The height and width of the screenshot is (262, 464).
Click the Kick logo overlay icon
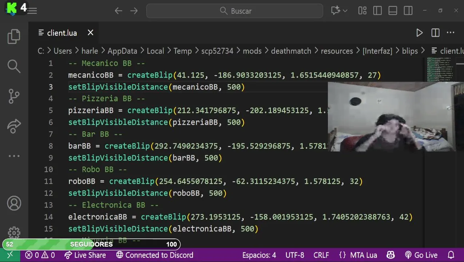coord(12,8)
